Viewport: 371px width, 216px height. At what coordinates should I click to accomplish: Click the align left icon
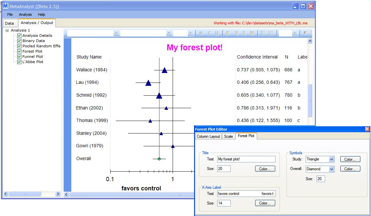click(x=228, y=33)
